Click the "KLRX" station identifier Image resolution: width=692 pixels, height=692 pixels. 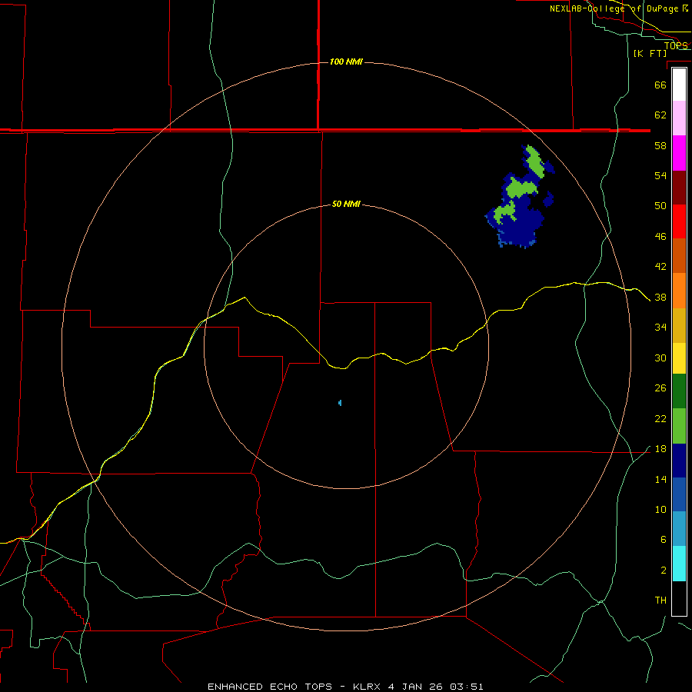[x=368, y=687]
